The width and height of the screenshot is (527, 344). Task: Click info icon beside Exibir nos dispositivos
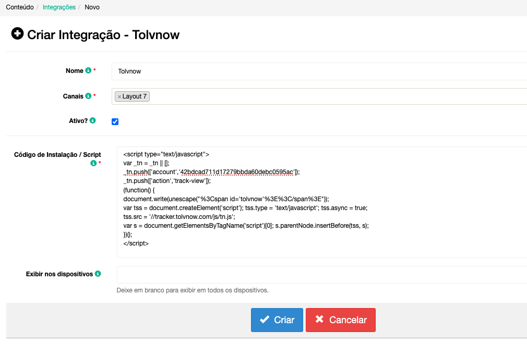click(98, 274)
